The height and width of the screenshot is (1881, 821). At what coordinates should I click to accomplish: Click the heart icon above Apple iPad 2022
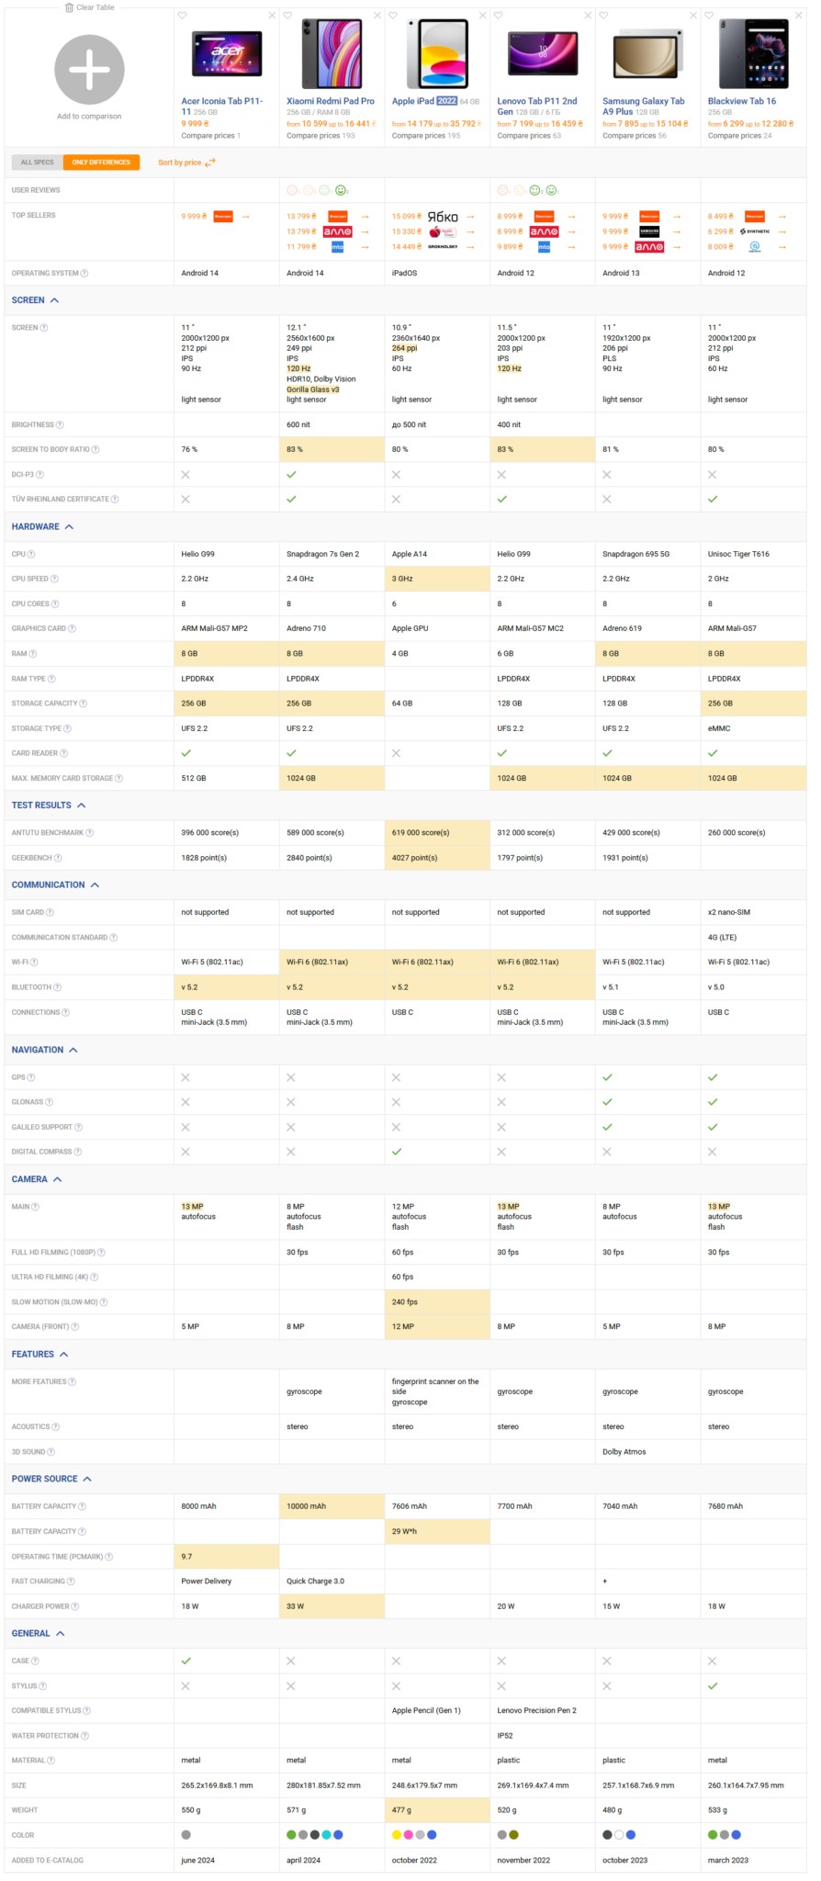click(x=393, y=16)
